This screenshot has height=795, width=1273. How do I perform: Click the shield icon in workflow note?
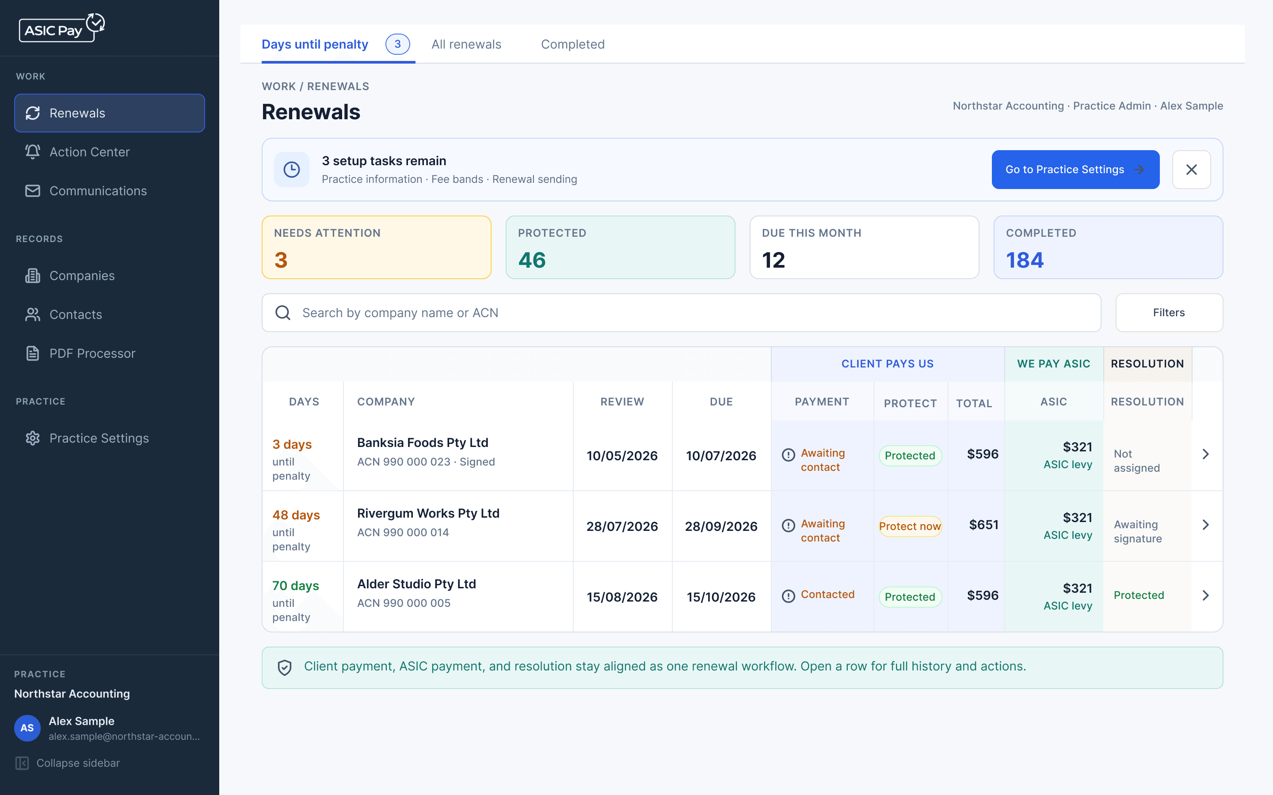pyautogui.click(x=285, y=667)
